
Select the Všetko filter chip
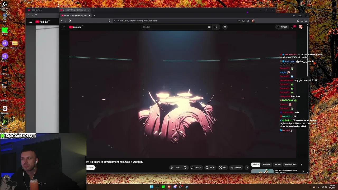(256, 164)
